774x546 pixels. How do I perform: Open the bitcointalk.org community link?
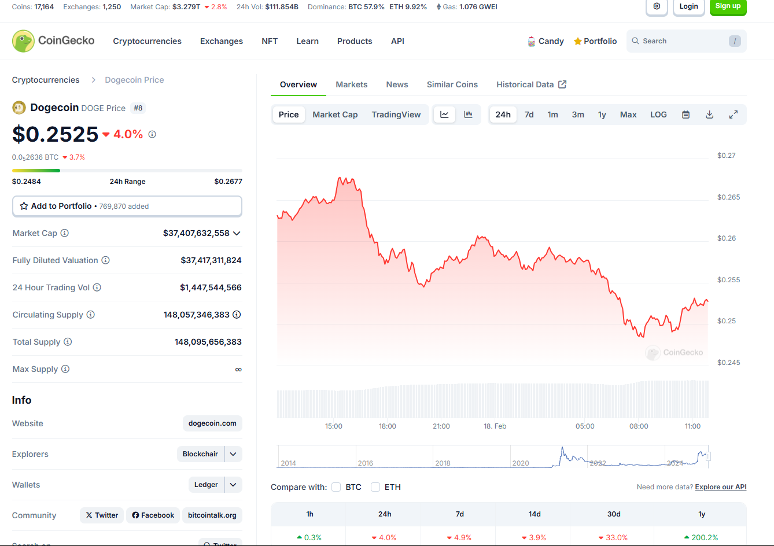coord(212,515)
